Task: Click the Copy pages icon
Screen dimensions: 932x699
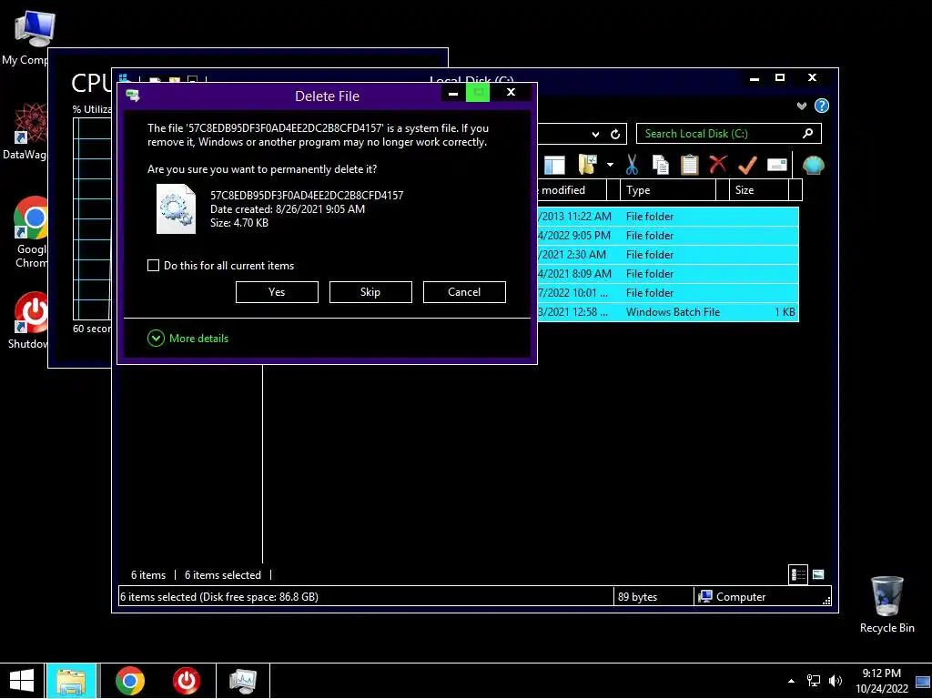Action: 661,165
